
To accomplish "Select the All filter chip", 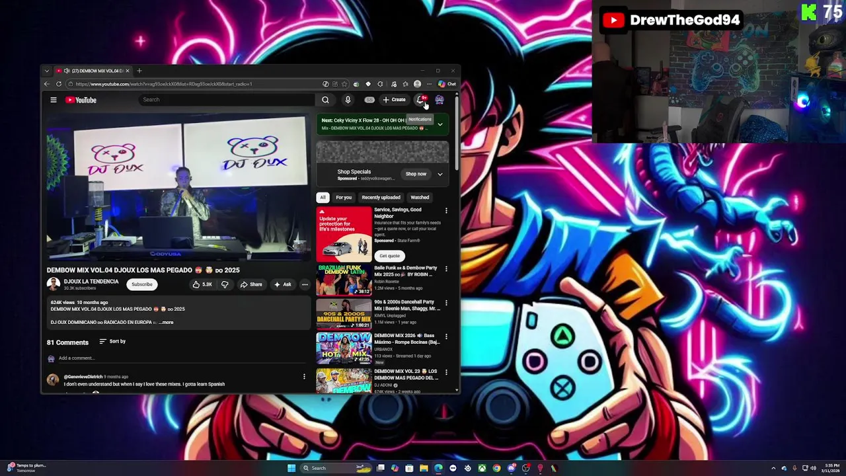I will coord(323,197).
